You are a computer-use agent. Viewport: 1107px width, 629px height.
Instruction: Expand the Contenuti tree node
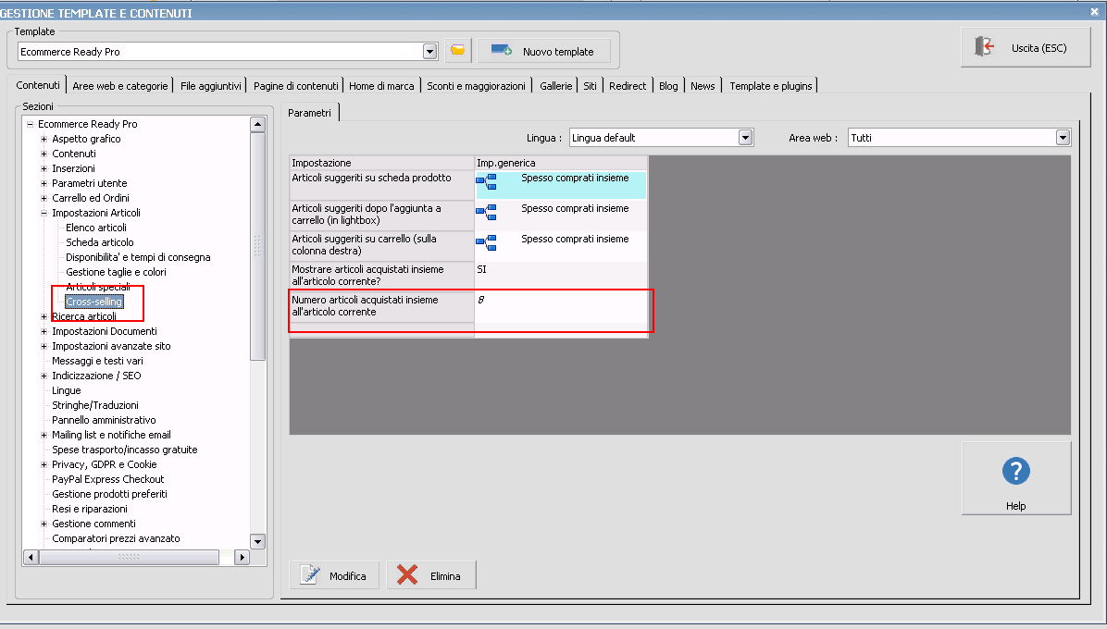pyautogui.click(x=44, y=154)
